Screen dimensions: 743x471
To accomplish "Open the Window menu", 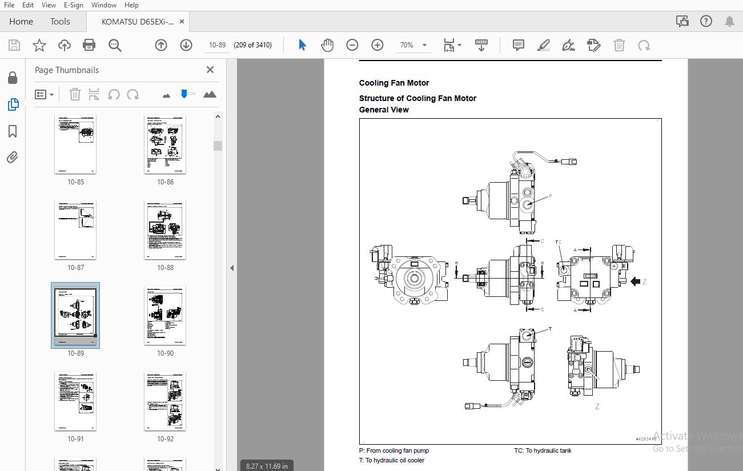I will (x=104, y=5).
